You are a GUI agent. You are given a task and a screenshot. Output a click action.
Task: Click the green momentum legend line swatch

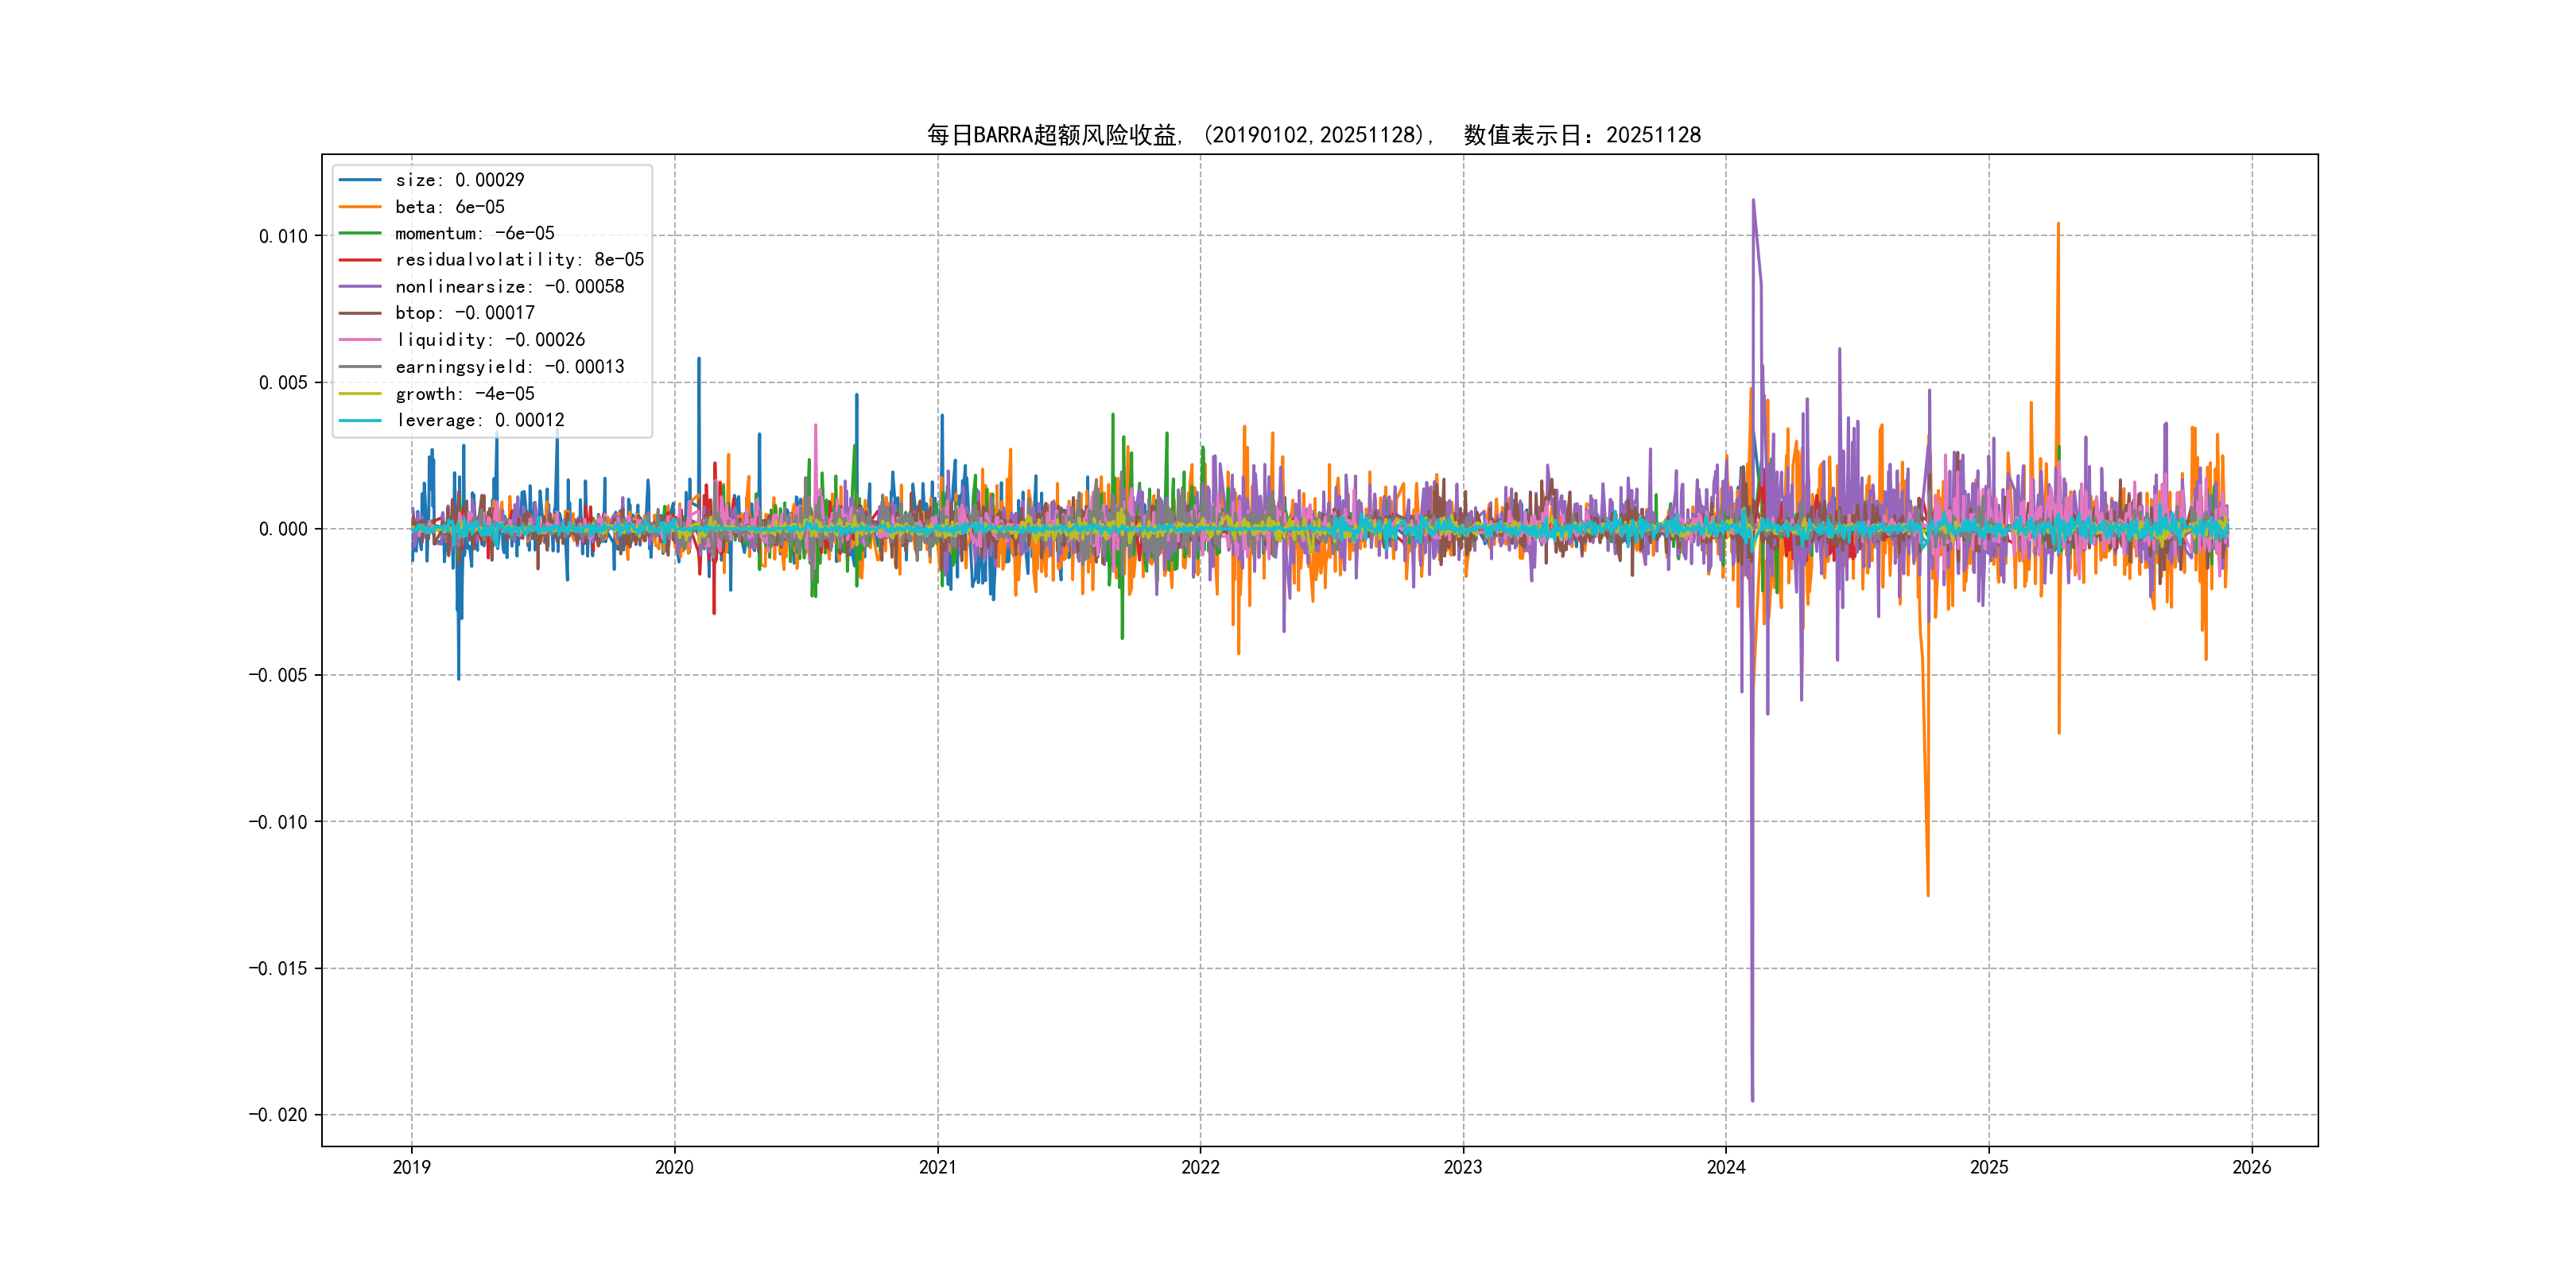pos(360,233)
